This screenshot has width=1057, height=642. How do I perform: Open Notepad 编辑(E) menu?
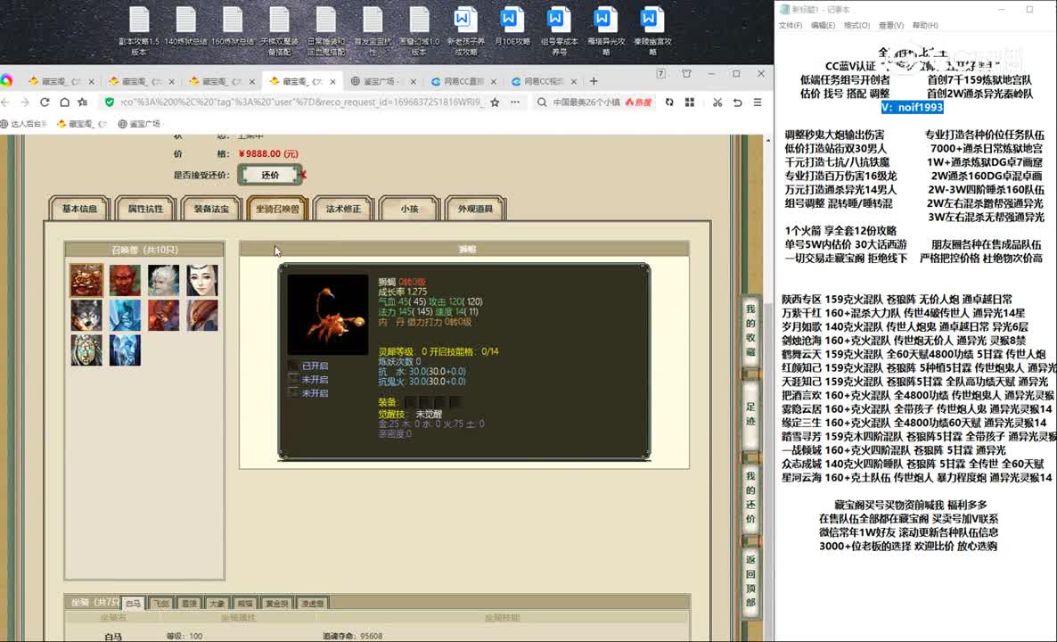pos(823,26)
